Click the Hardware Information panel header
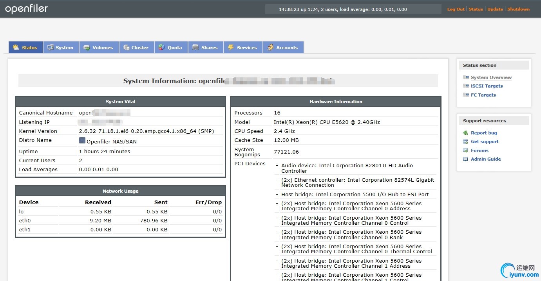This screenshot has height=281, width=541. 336,102
